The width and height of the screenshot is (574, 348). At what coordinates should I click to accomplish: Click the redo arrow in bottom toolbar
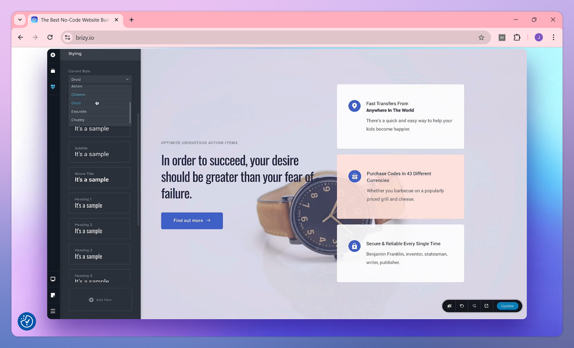click(474, 306)
